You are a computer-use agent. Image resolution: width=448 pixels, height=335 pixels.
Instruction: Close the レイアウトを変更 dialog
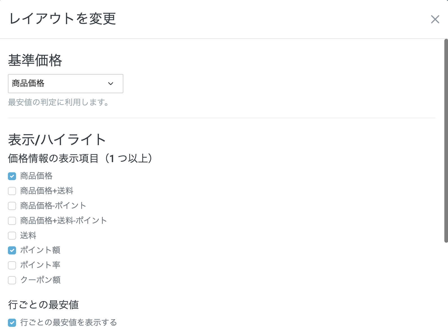[435, 19]
